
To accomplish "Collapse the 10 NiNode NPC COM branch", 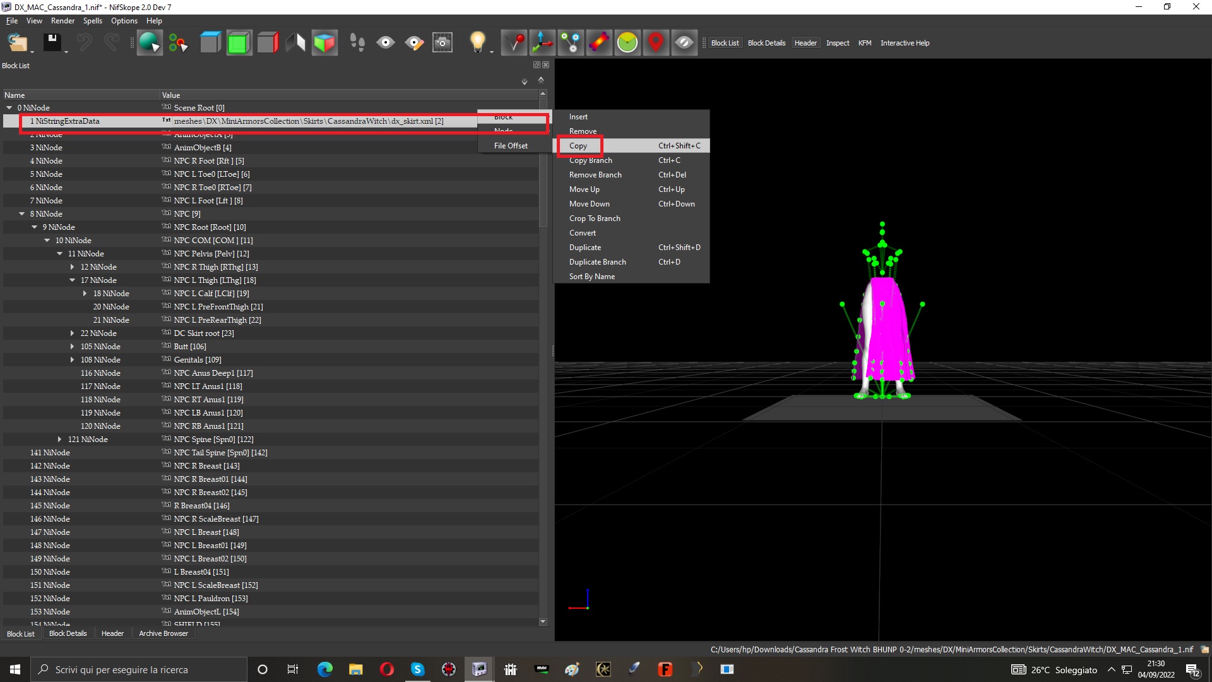I will coord(47,241).
